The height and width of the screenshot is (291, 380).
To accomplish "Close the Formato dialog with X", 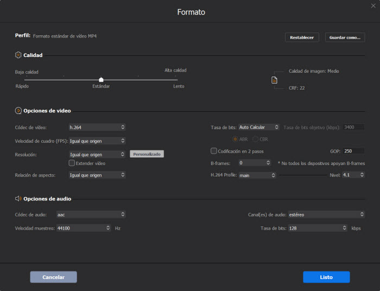I will 373,5.
